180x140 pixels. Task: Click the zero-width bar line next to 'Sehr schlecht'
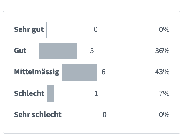(x=64, y=115)
